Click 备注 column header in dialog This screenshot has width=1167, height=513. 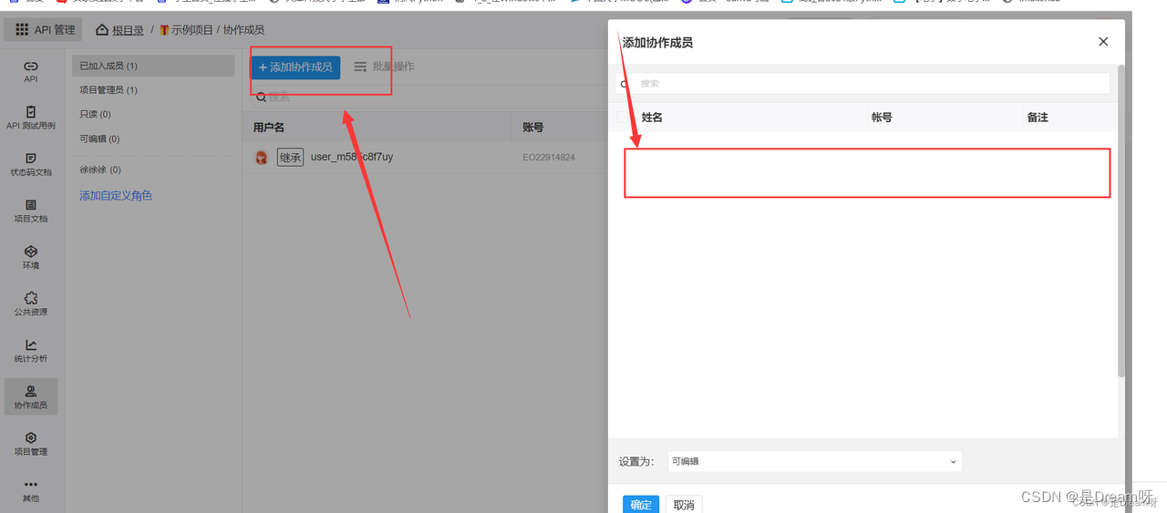point(1038,118)
